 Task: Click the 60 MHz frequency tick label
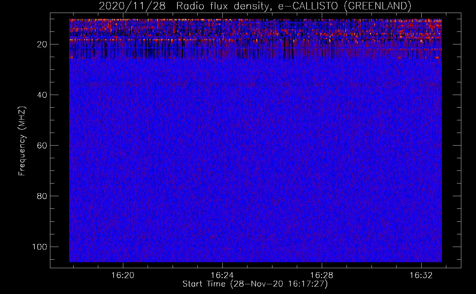point(42,146)
